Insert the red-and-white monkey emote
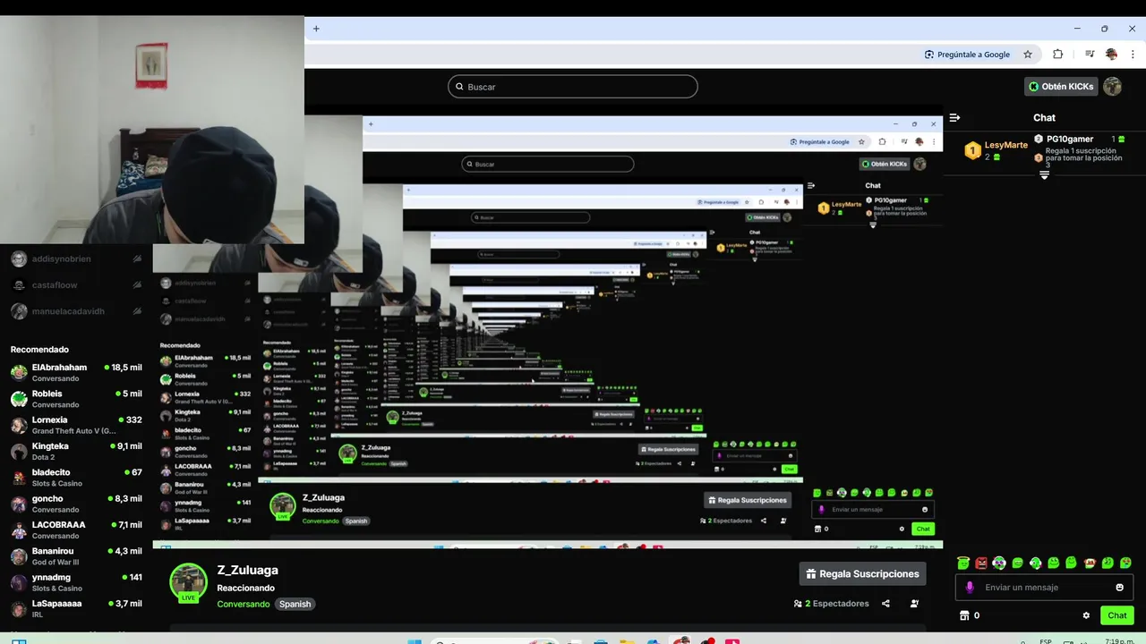 [1090, 563]
